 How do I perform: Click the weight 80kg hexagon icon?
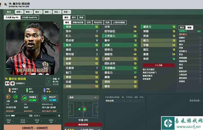pyautogui.click(x=45, y=98)
